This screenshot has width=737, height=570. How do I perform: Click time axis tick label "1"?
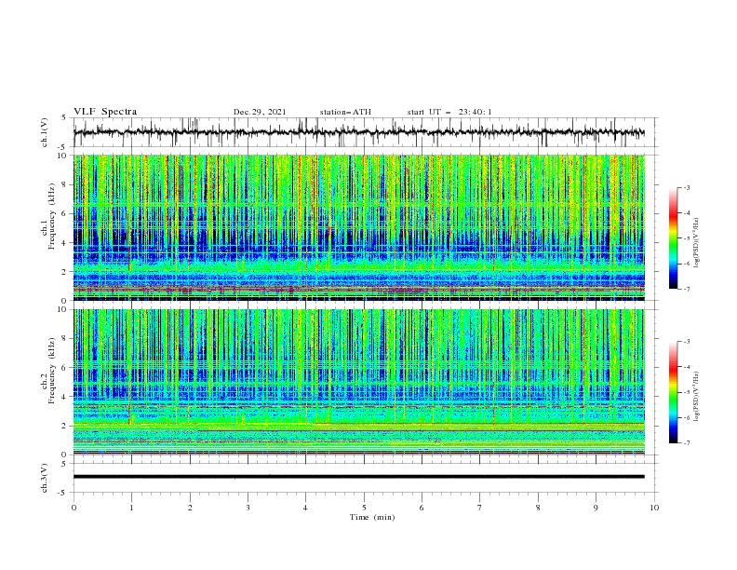[131, 508]
